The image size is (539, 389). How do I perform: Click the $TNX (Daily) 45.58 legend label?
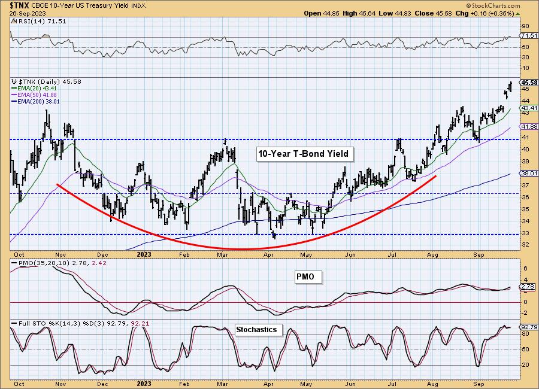coord(50,81)
